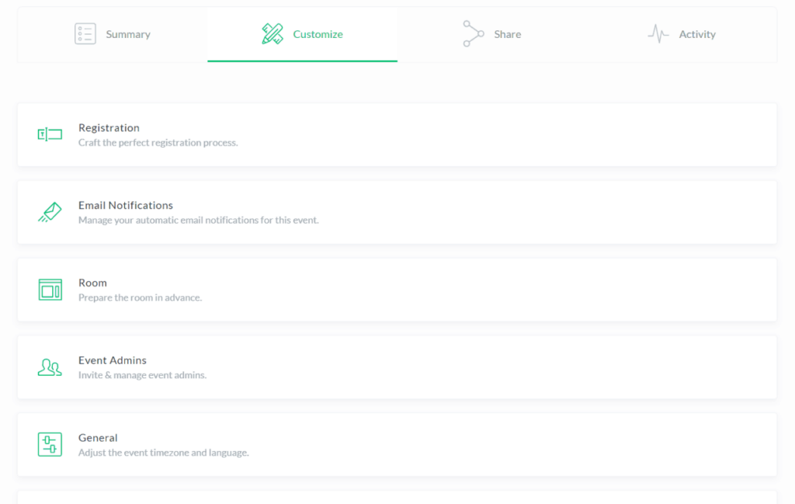Select the Customize tab label
The height and width of the screenshot is (504, 795).
[318, 34]
